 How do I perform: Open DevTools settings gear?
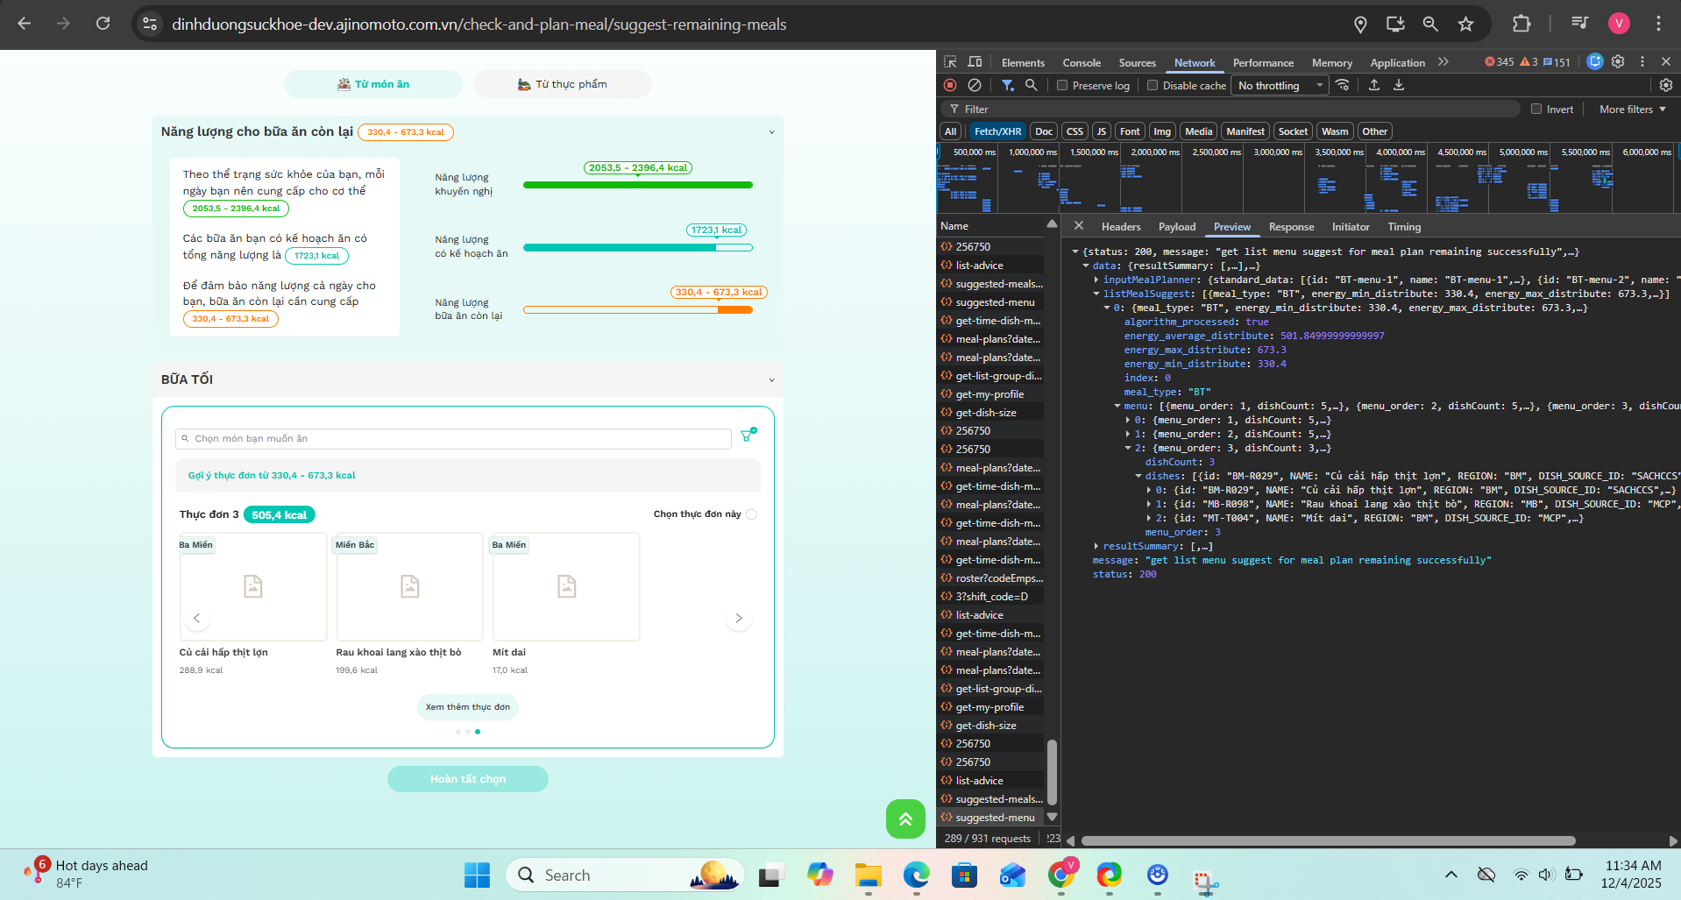pyautogui.click(x=1618, y=62)
